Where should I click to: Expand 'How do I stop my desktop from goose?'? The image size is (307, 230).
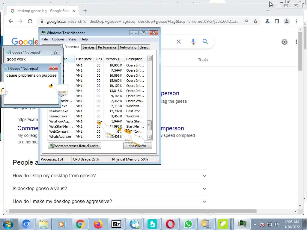(110, 175)
